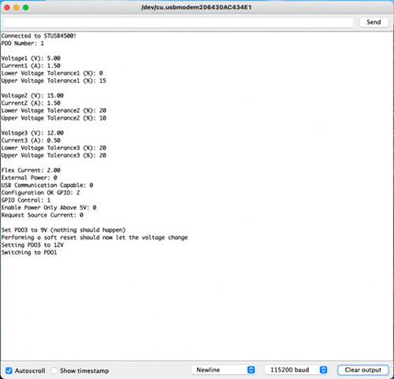Click the 'Current1 (A): 1.50' line

coord(31,65)
